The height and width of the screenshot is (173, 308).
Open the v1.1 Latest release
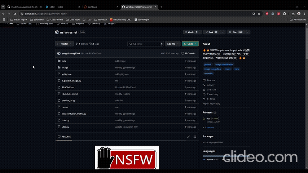click(211, 119)
